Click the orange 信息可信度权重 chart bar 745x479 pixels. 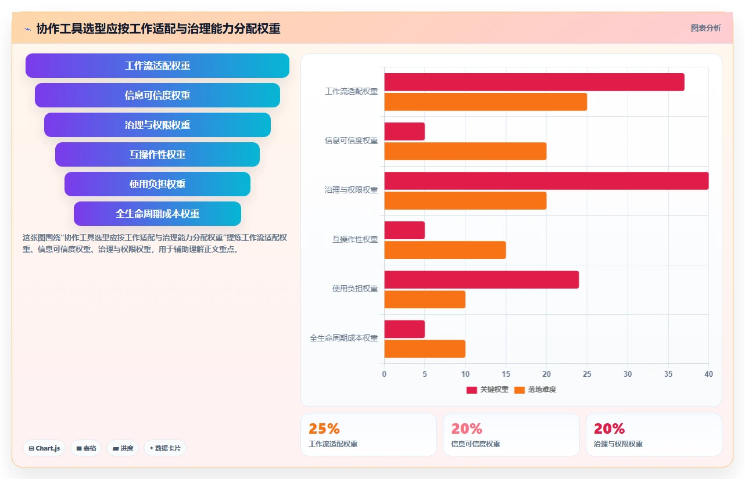pos(465,151)
